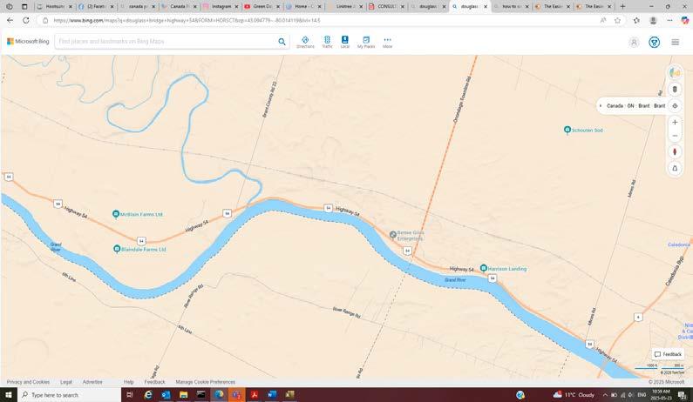Select McBlain Farms Ltd map marker
The width and height of the screenshot is (693, 402).
[x=115, y=214]
